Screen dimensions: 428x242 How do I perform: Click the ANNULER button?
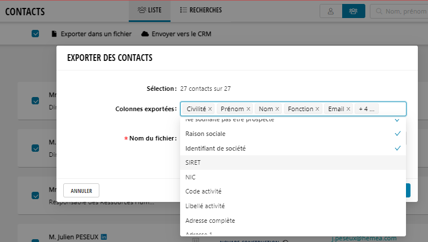coord(81,191)
